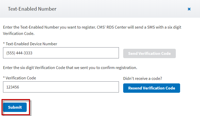Click the asterisk beside Verification Code label

pyautogui.click(x=4, y=78)
